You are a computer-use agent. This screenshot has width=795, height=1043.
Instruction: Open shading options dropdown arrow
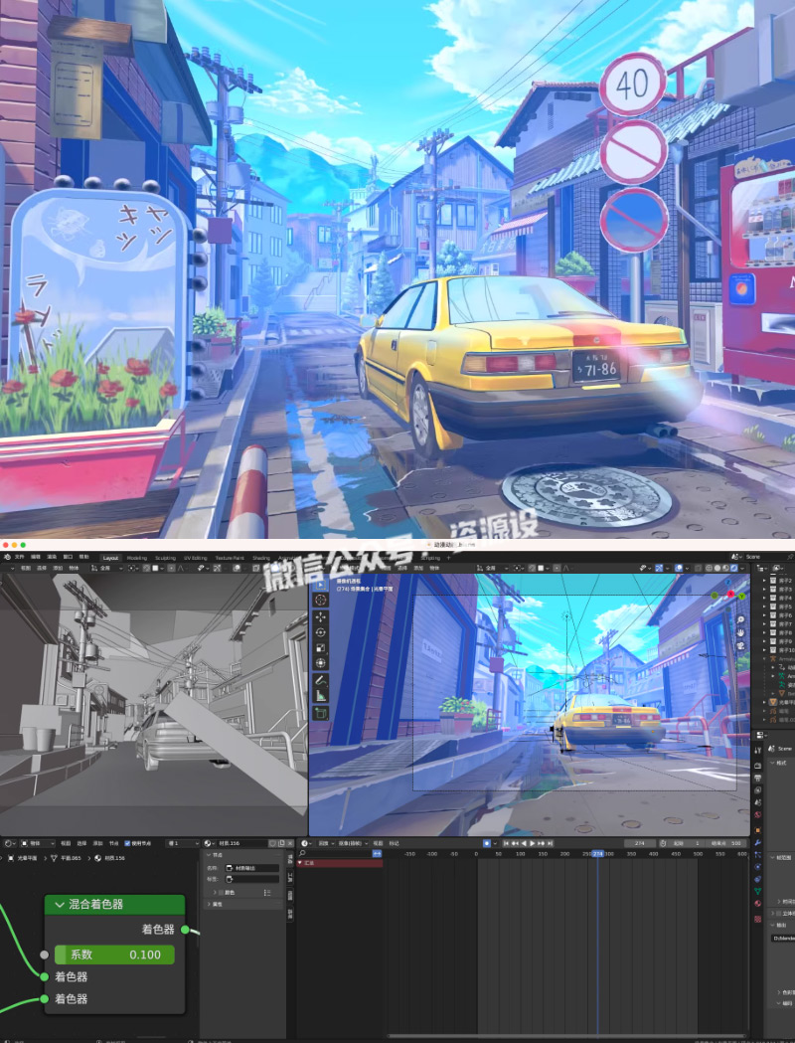click(x=741, y=568)
